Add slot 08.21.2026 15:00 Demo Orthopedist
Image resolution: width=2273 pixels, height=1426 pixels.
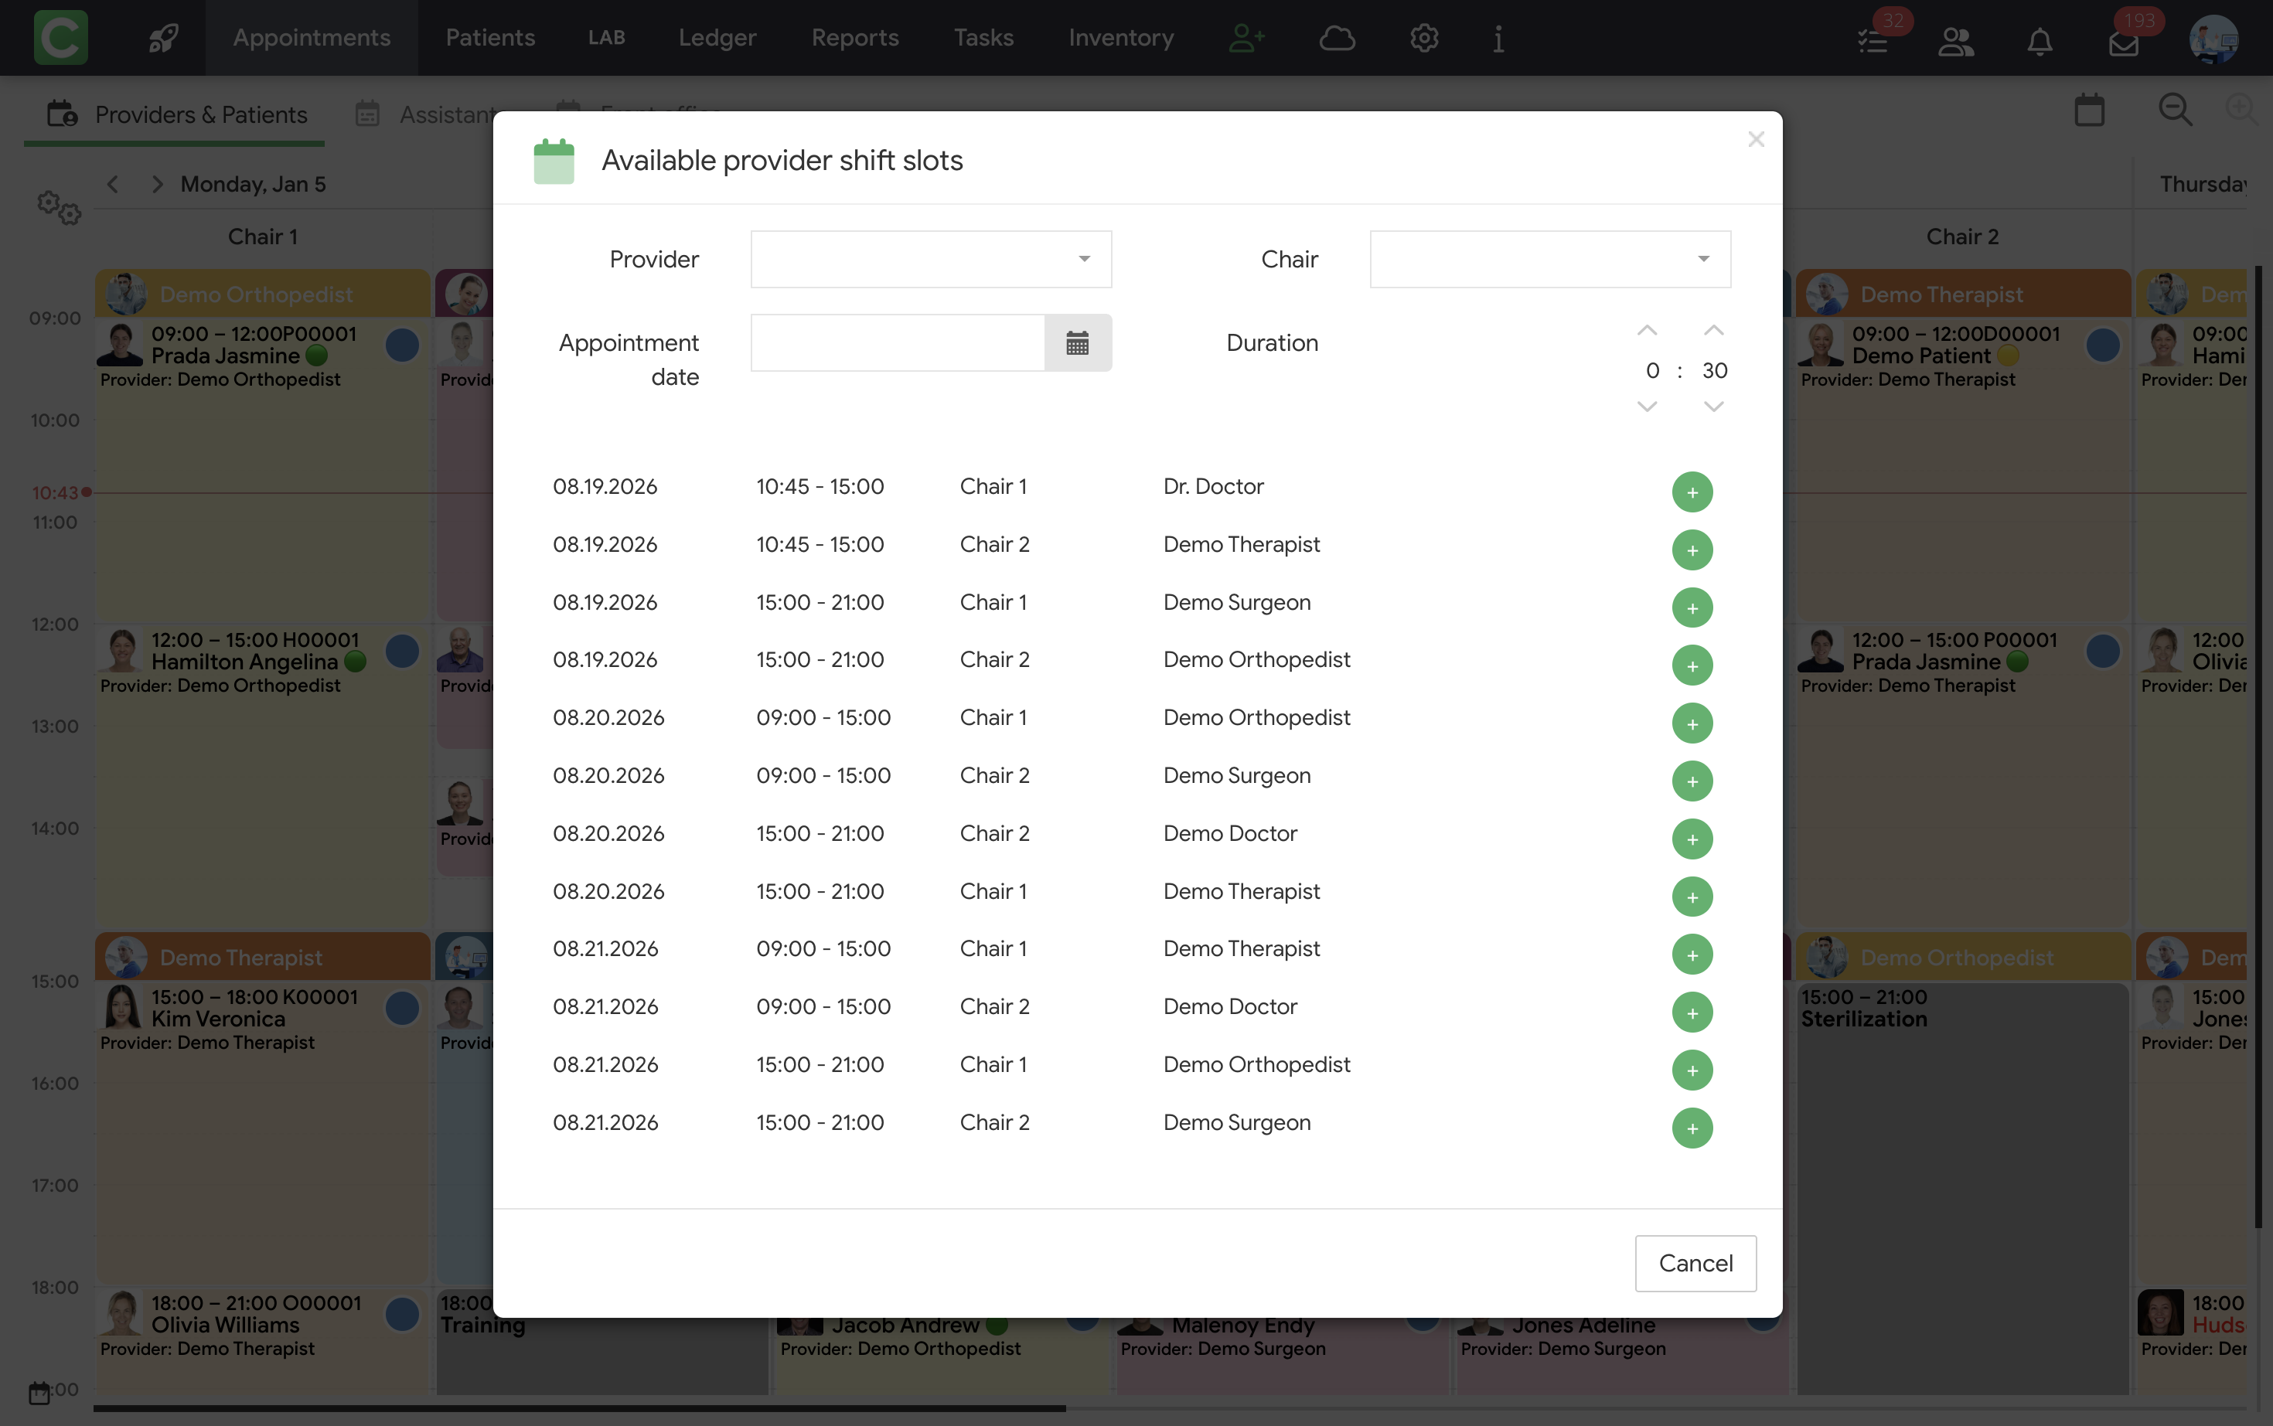(x=1692, y=1070)
